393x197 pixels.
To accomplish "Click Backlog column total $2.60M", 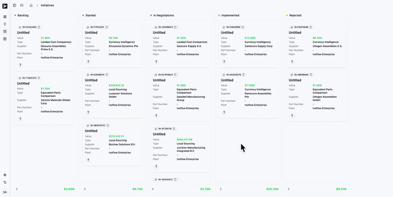I will (69, 189).
